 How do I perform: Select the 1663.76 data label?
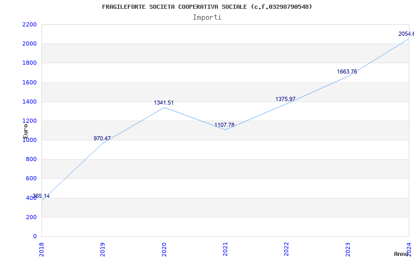347,71
